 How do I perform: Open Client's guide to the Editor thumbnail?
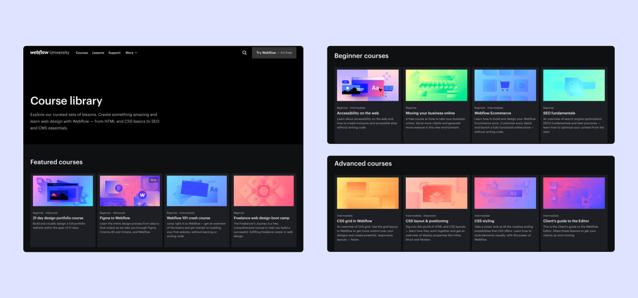tap(574, 193)
